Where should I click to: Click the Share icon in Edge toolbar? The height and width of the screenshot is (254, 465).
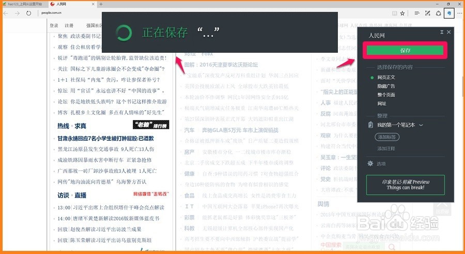tap(438, 13)
